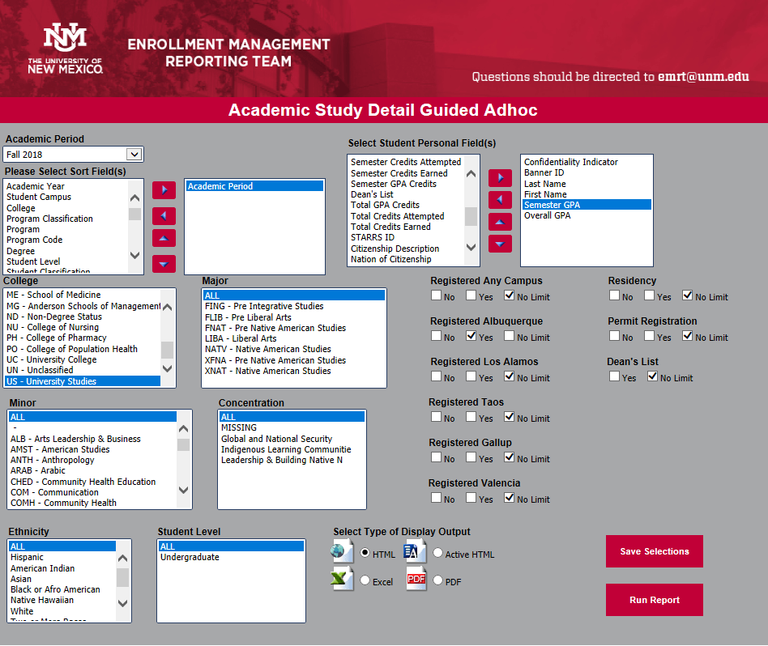
Task: Select Student Campus sort field
Action: pos(39,197)
